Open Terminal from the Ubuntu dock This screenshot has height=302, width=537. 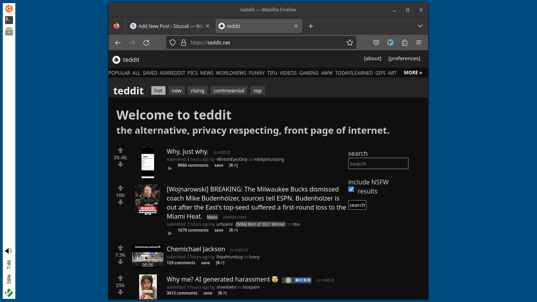(9, 20)
